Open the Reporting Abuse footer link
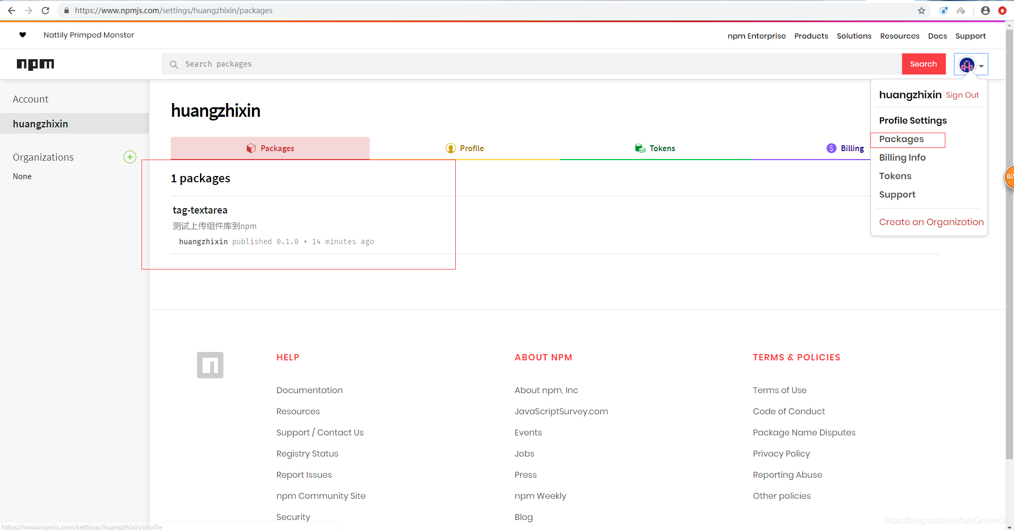This screenshot has height=530, width=1014. point(787,475)
